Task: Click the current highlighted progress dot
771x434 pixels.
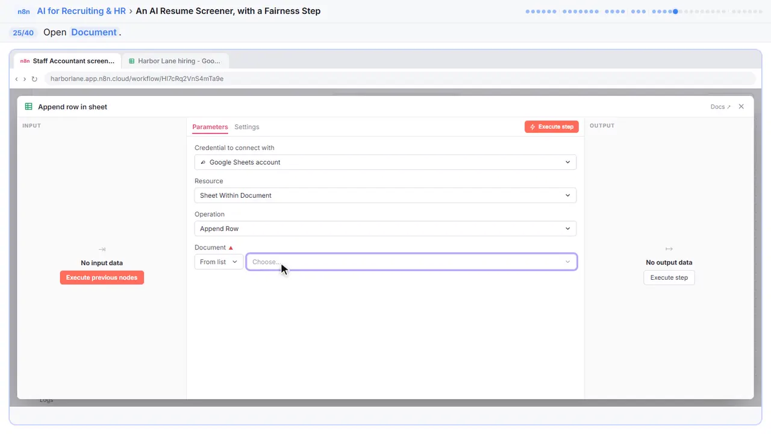Action: (x=675, y=11)
